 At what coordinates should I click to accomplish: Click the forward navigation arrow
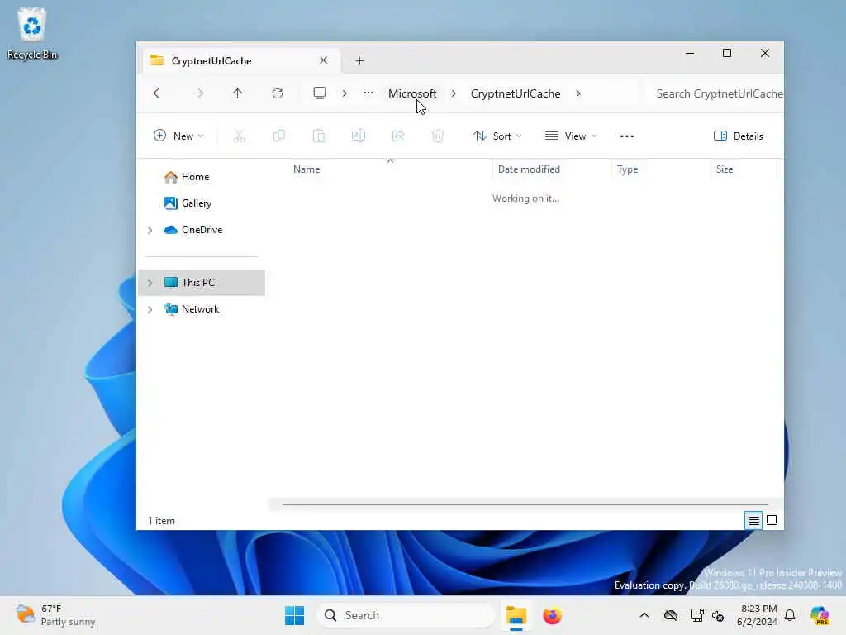pyautogui.click(x=198, y=93)
